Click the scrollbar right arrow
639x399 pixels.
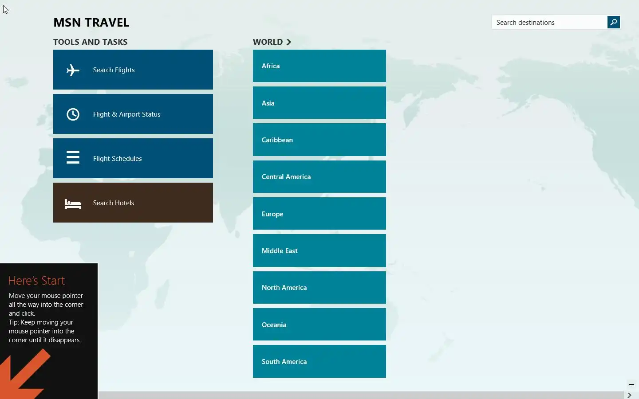click(629, 395)
